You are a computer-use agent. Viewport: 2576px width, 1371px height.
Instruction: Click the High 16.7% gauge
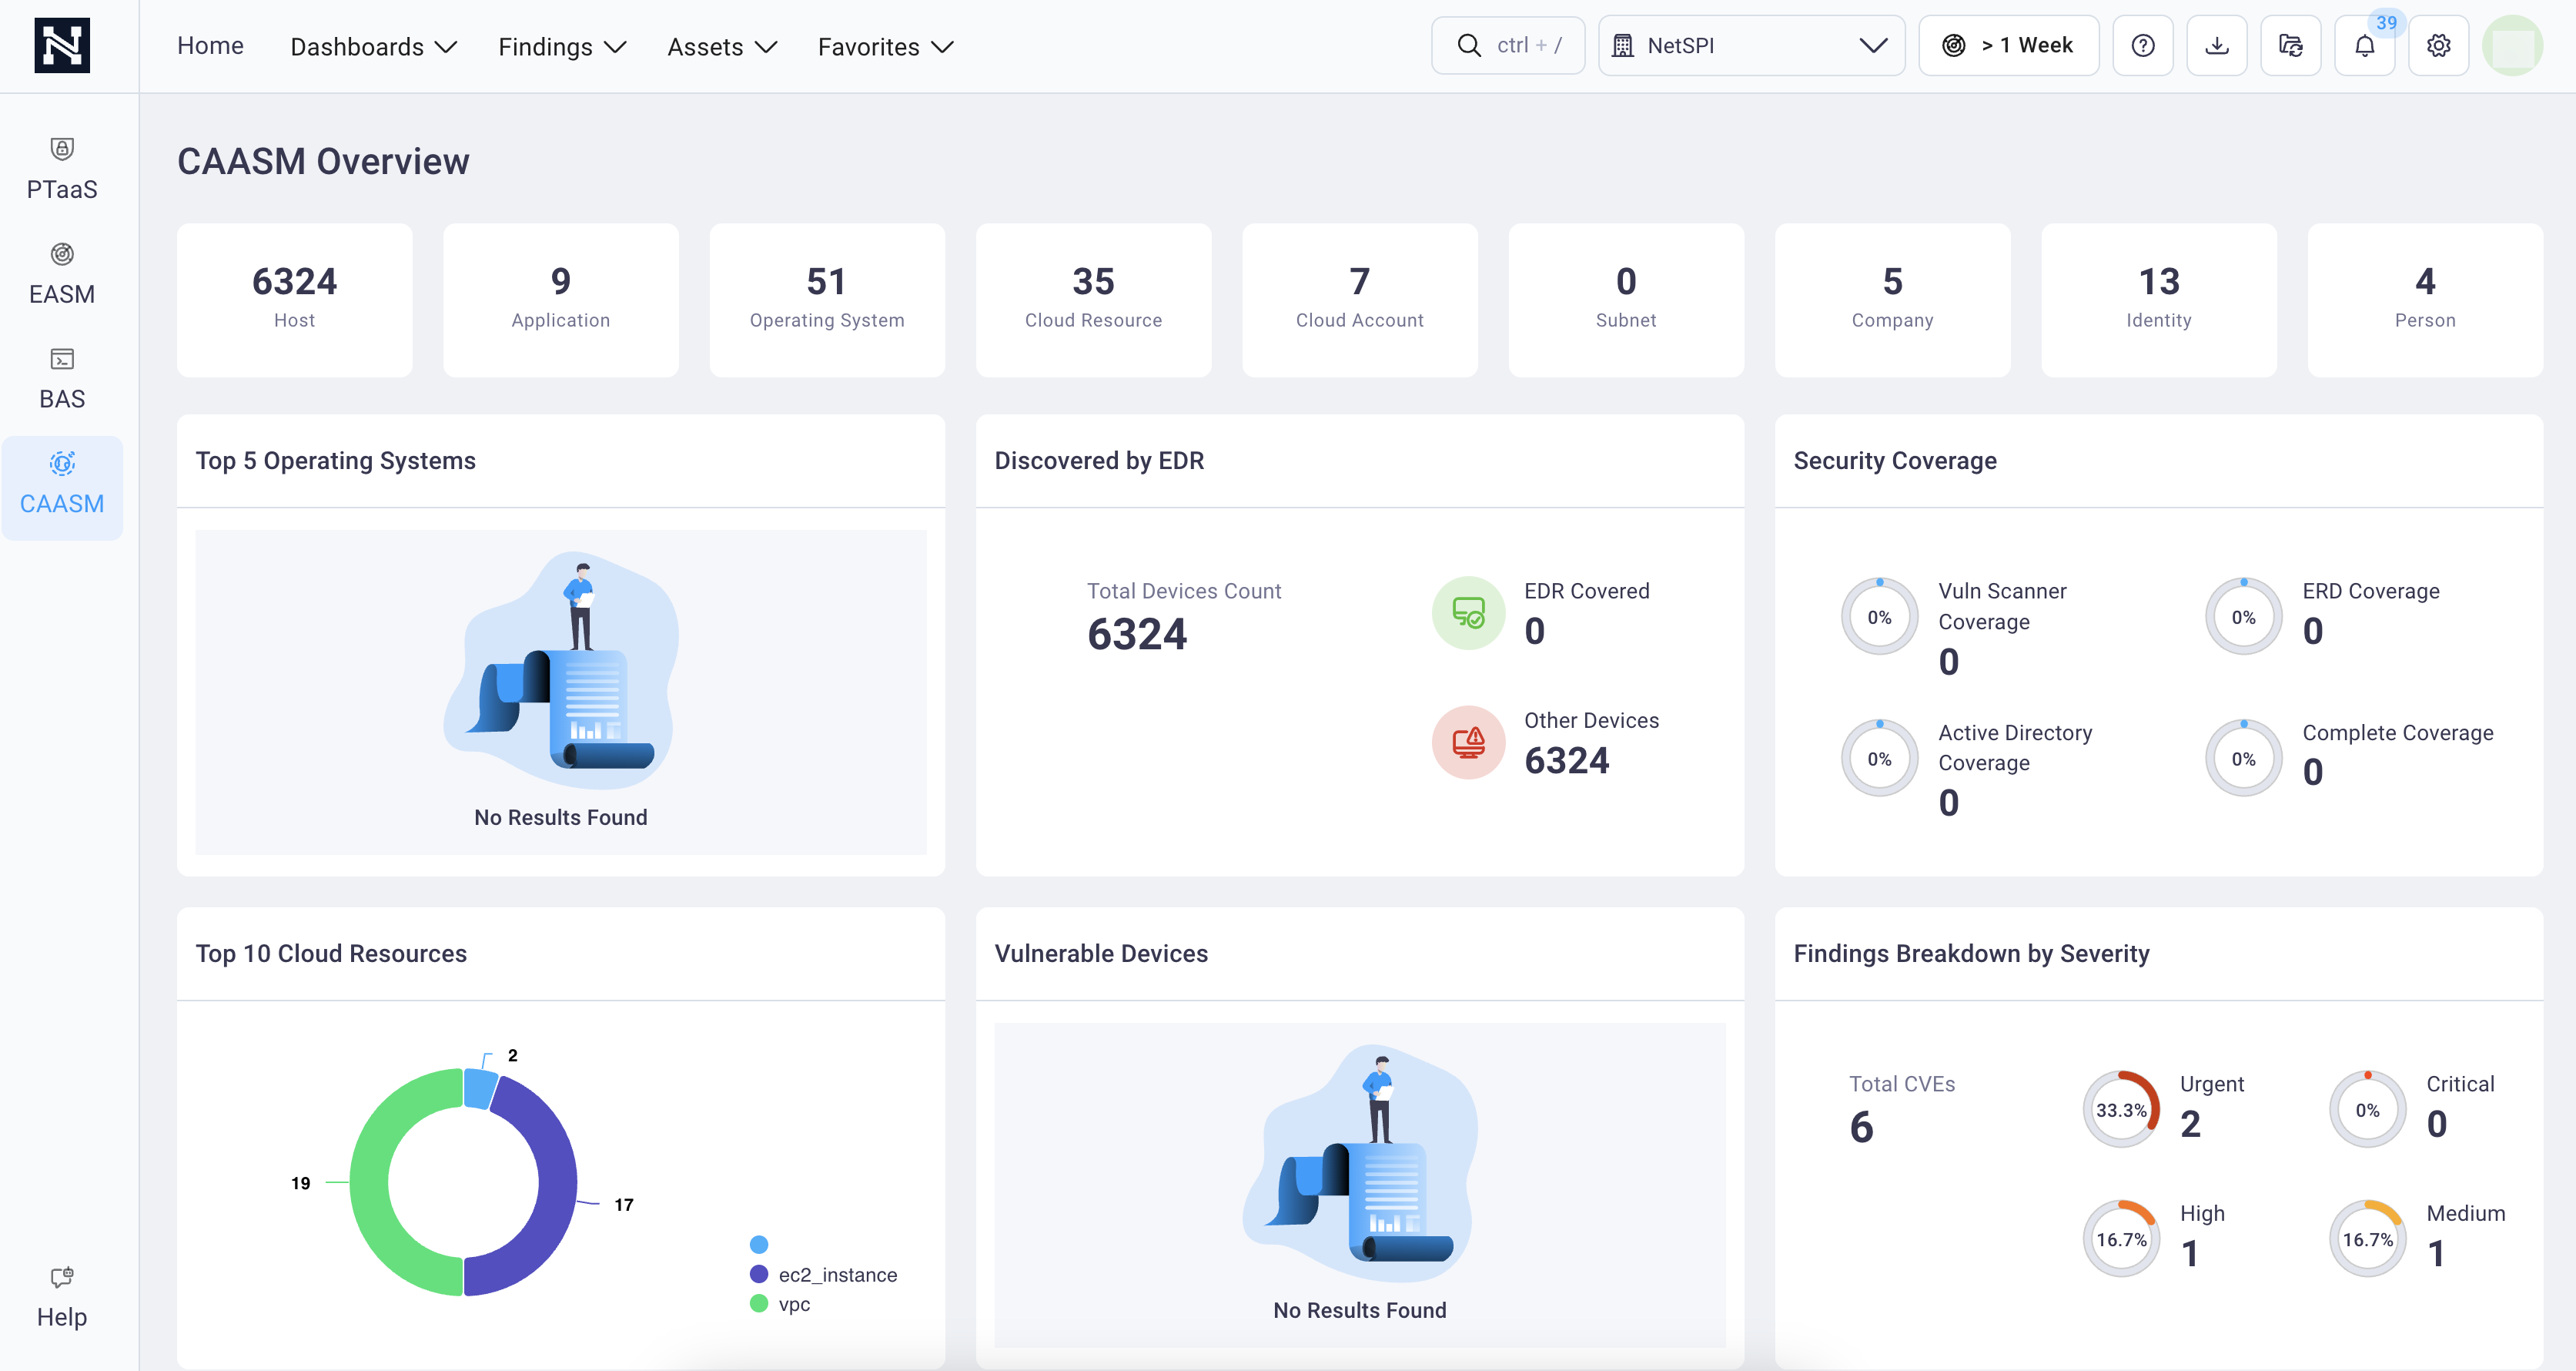[2121, 1238]
